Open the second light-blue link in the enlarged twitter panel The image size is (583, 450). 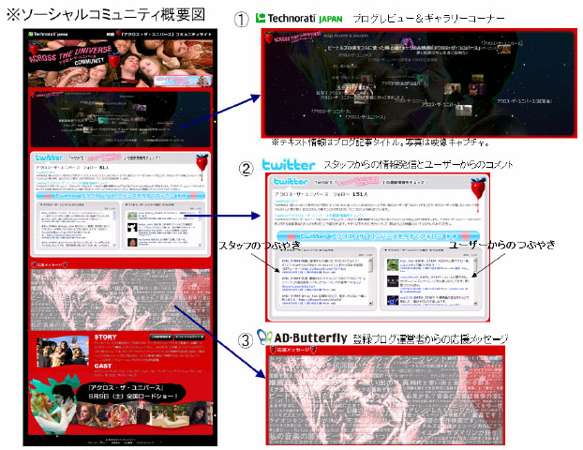pyautogui.click(x=320, y=216)
